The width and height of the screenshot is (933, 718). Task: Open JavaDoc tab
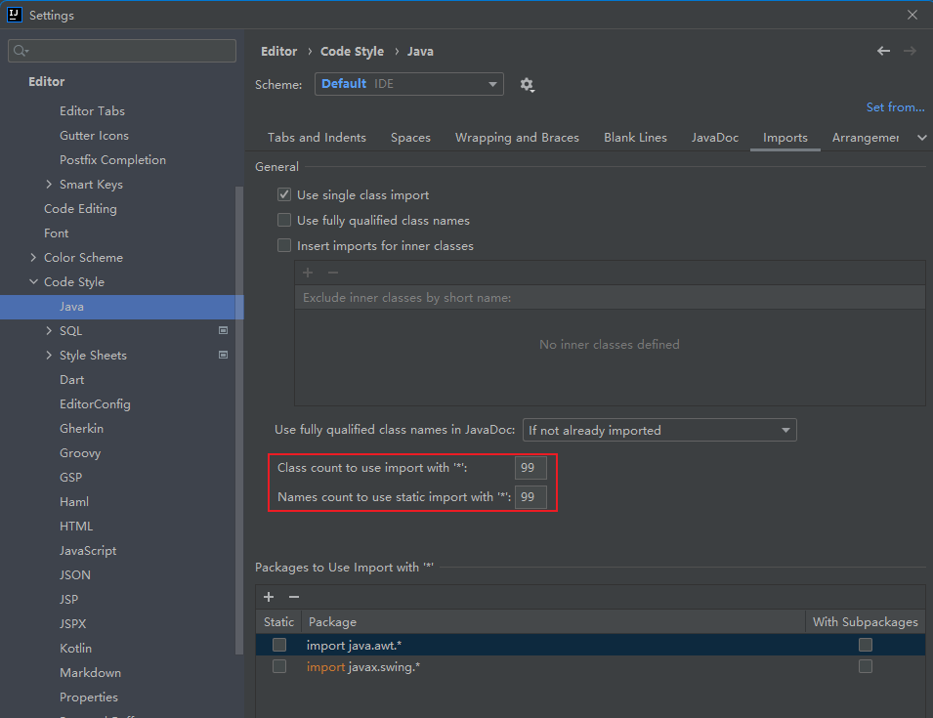(714, 138)
